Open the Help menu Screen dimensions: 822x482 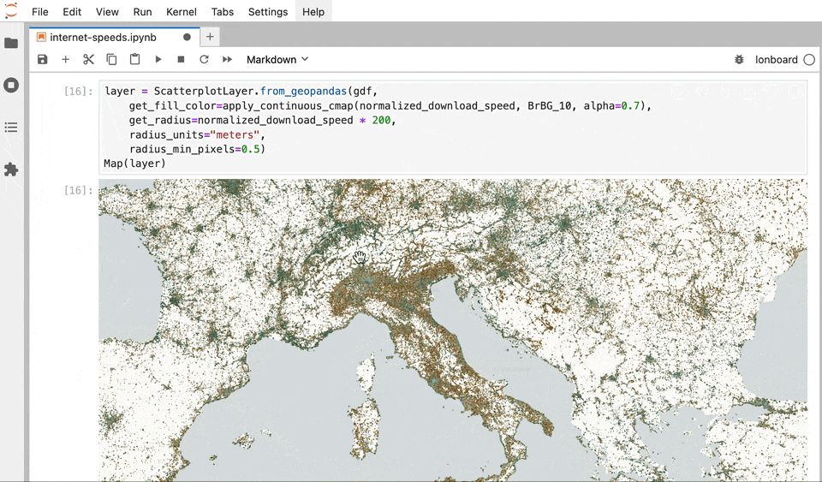pos(313,11)
